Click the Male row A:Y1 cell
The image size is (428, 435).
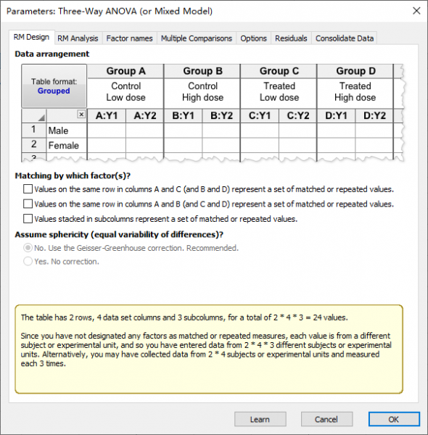pyautogui.click(x=107, y=130)
